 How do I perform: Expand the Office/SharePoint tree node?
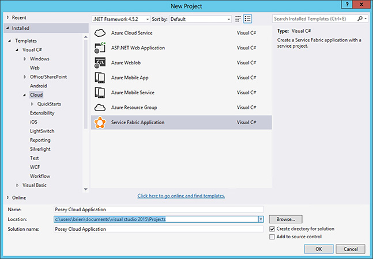click(x=25, y=77)
